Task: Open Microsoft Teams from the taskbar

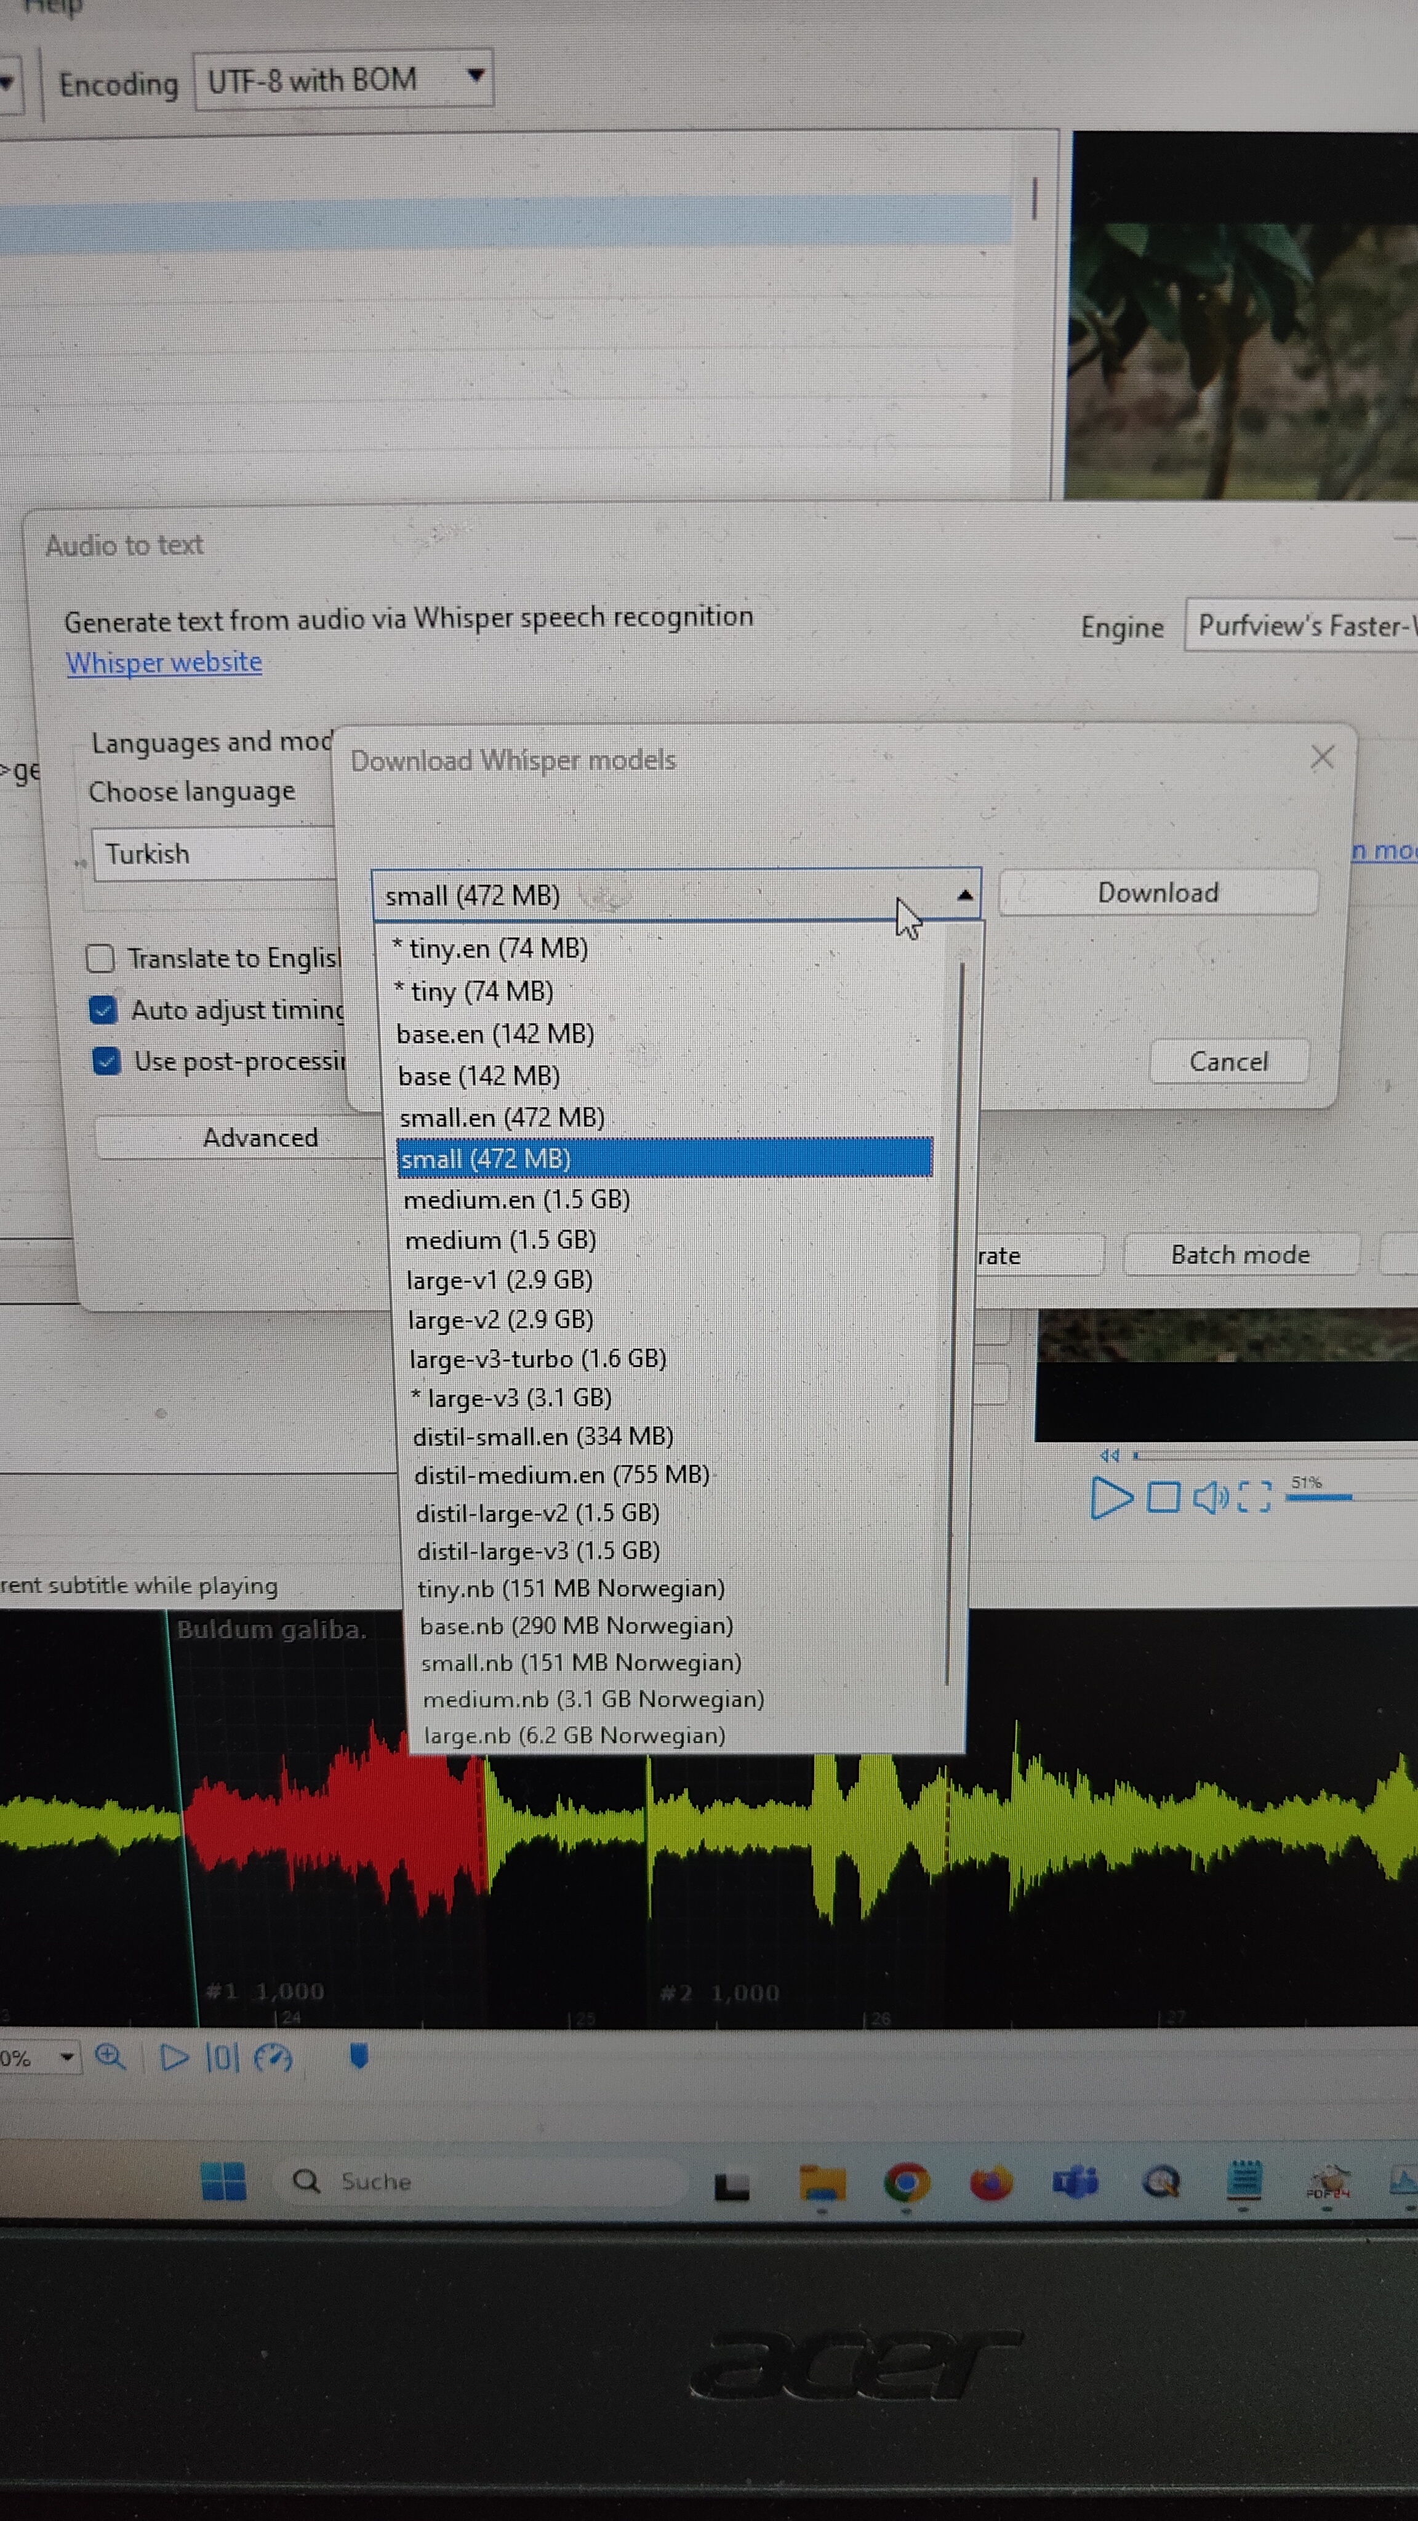Action: [x=1075, y=2182]
